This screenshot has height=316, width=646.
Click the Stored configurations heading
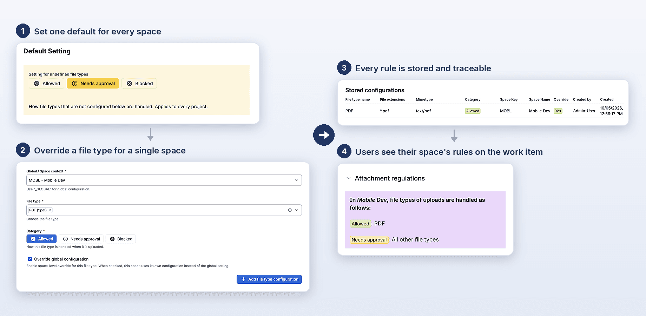[x=375, y=90]
